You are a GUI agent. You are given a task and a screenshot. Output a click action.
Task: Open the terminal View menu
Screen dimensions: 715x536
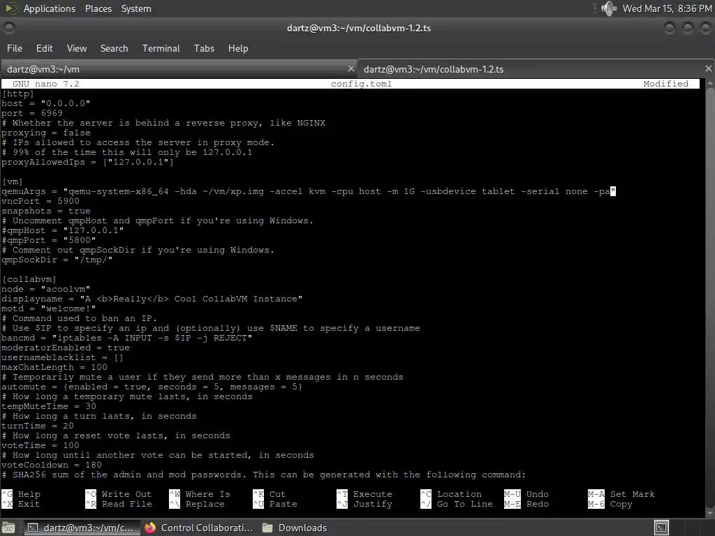tap(77, 48)
